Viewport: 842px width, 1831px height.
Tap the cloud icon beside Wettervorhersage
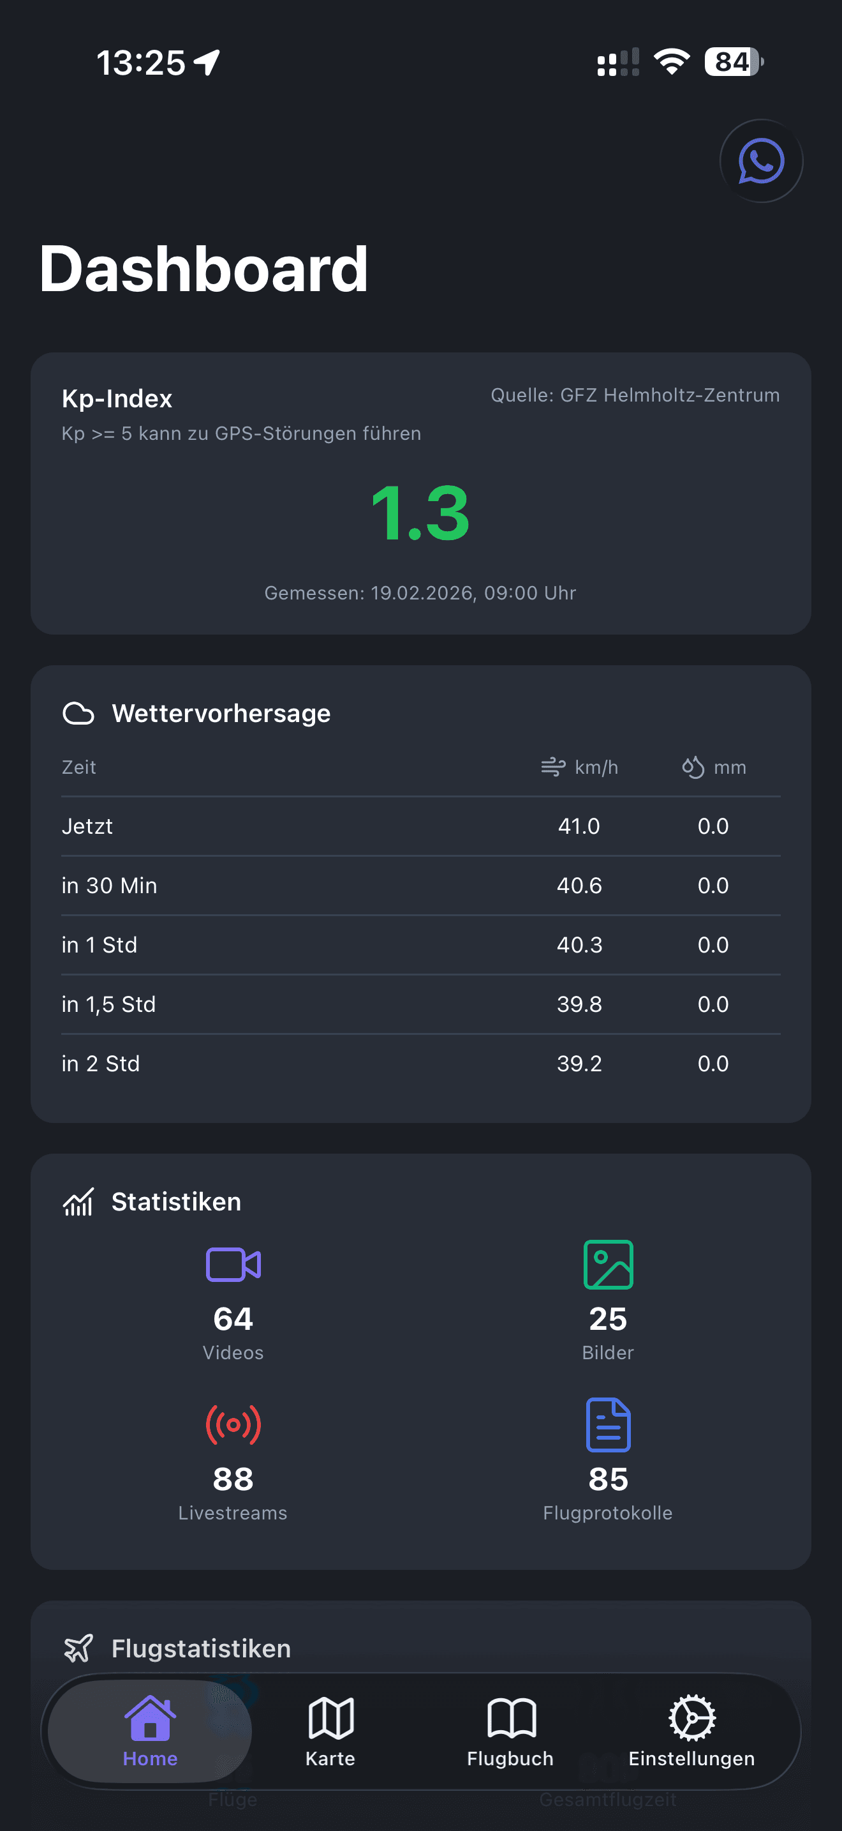point(78,713)
